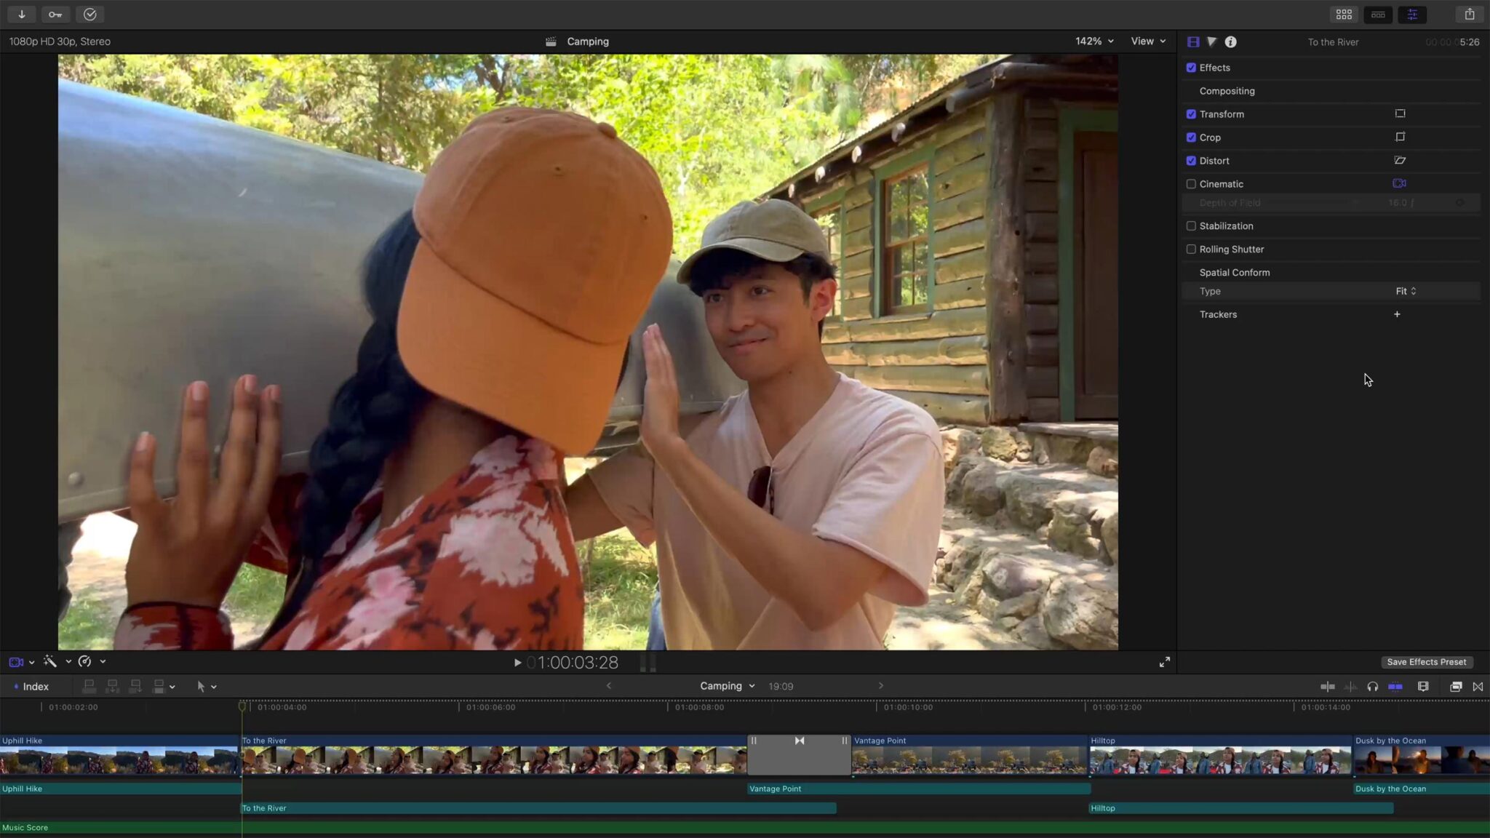Change Spatial Conform Type from Fit
This screenshot has width=1490, height=838.
(x=1405, y=291)
